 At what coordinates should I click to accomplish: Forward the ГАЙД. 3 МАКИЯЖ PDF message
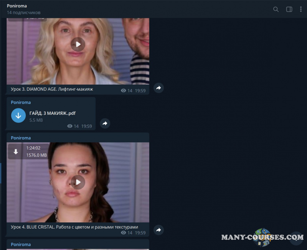(x=105, y=123)
